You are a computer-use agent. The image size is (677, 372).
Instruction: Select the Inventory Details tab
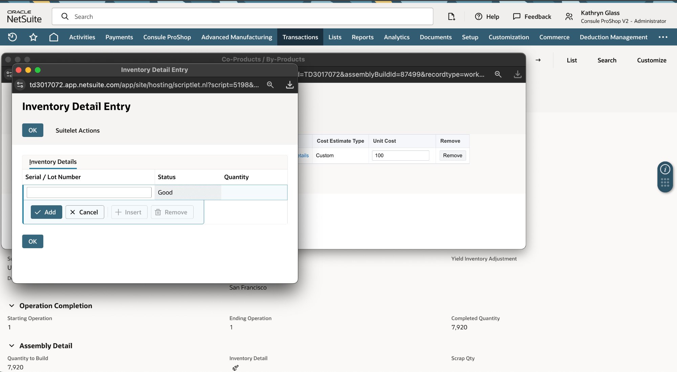(x=53, y=162)
